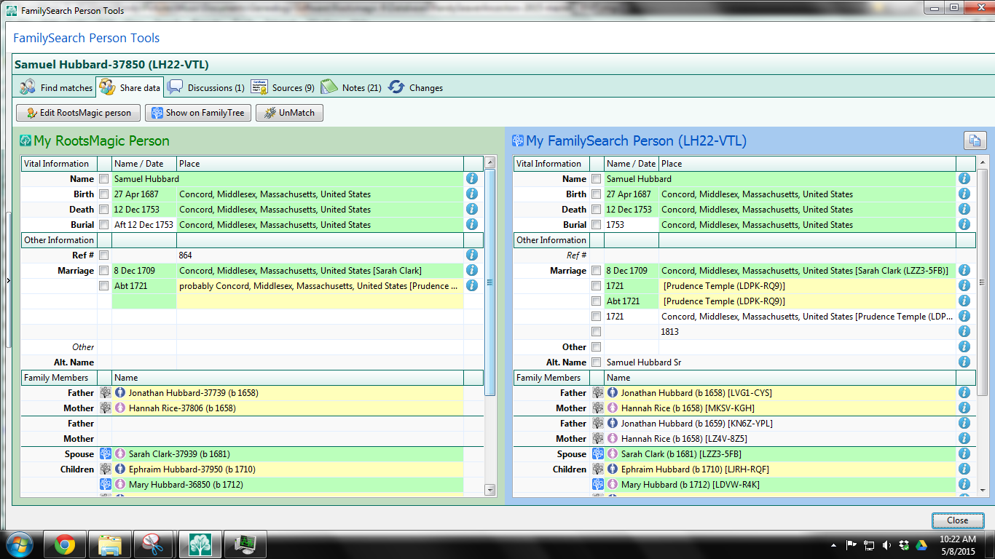Screen dimensions: 995x559
Task: Open Google Chrome from the taskbar
Action: 65,544
